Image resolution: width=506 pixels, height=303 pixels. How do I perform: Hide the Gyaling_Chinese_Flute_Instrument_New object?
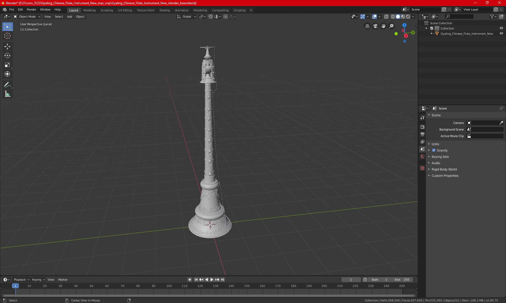[x=501, y=34]
